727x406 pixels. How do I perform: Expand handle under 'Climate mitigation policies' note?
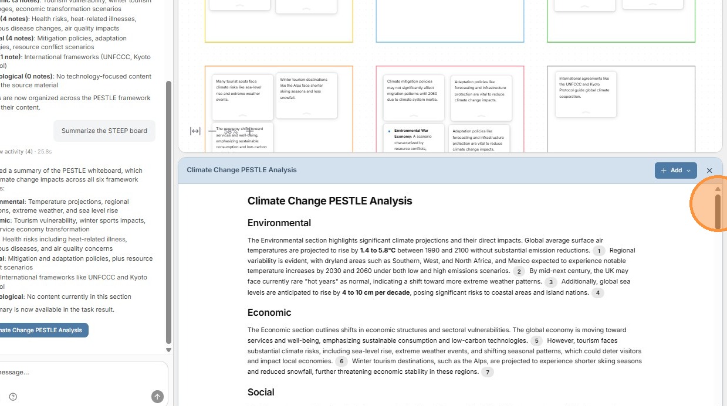pyautogui.click(x=414, y=117)
